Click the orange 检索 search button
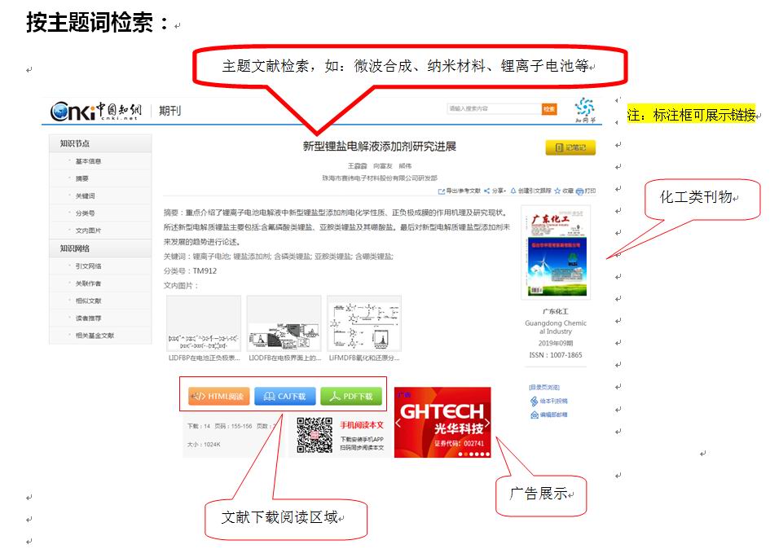 click(x=549, y=108)
